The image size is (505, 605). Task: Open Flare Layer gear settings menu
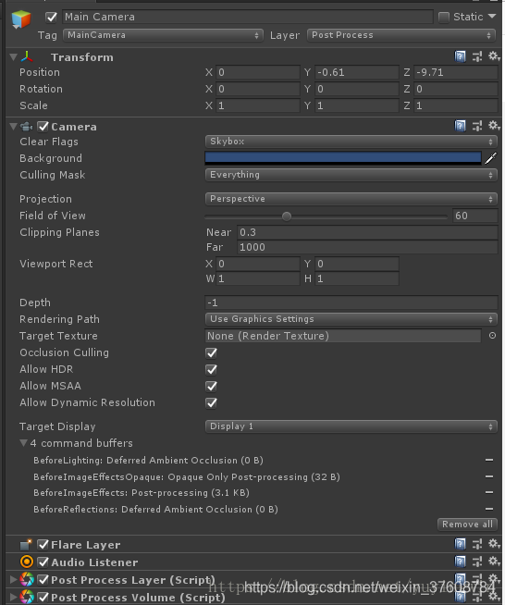(494, 544)
